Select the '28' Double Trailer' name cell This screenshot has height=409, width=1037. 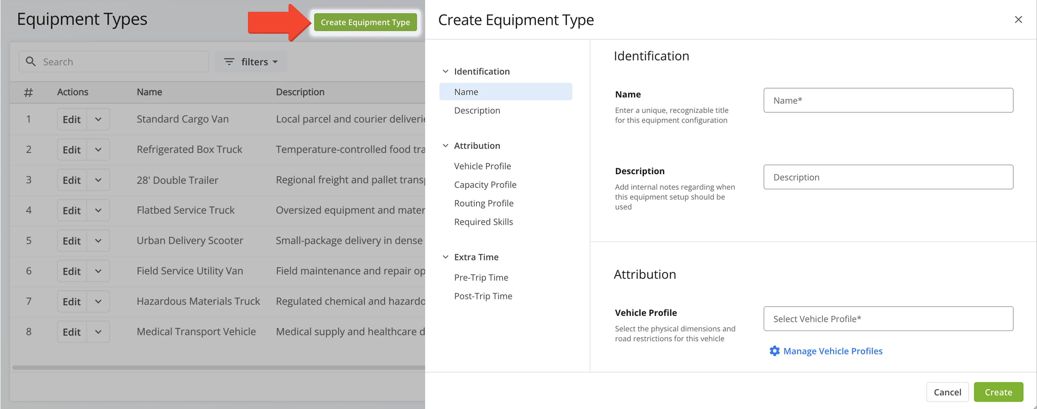coord(178,180)
